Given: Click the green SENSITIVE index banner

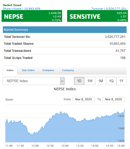Looking at the screenshot, I should coord(97,16).
